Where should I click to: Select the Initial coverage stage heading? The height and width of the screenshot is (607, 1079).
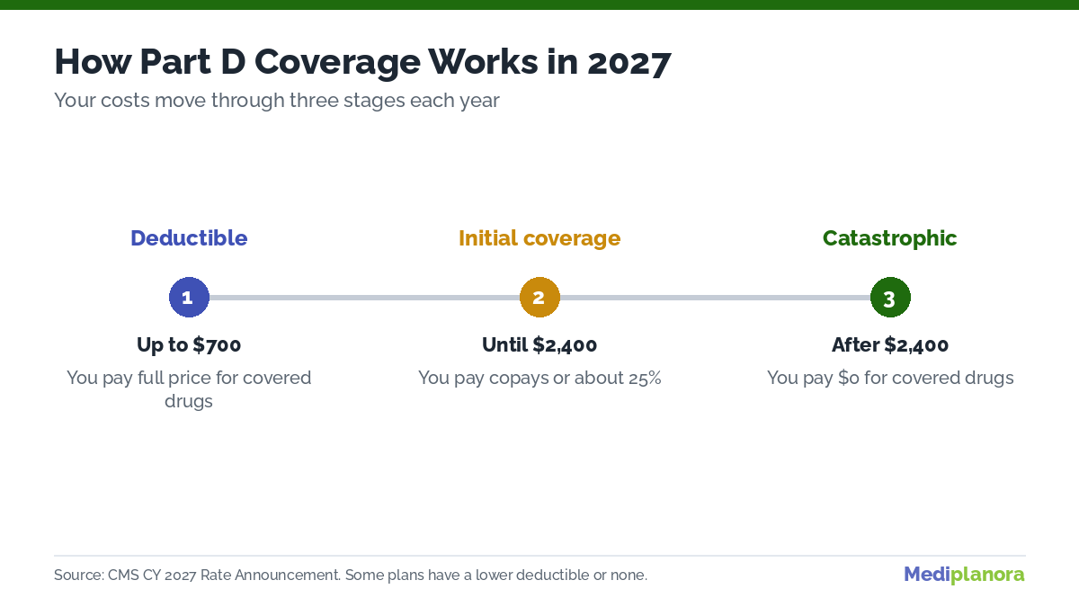pyautogui.click(x=539, y=238)
